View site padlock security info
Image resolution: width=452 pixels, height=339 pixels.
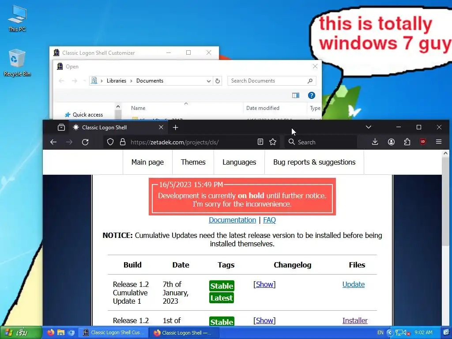(123, 142)
